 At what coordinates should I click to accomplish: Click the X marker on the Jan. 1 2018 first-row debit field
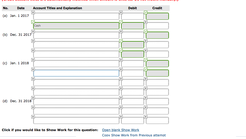click(x=121, y=60)
